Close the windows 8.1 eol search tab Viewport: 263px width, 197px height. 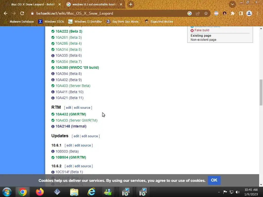click(121, 4)
